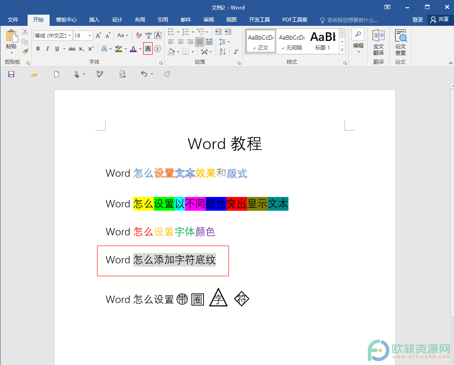Image resolution: width=454 pixels, height=365 pixels.
Task: Toggle italic formatting
Action: pos(47,49)
